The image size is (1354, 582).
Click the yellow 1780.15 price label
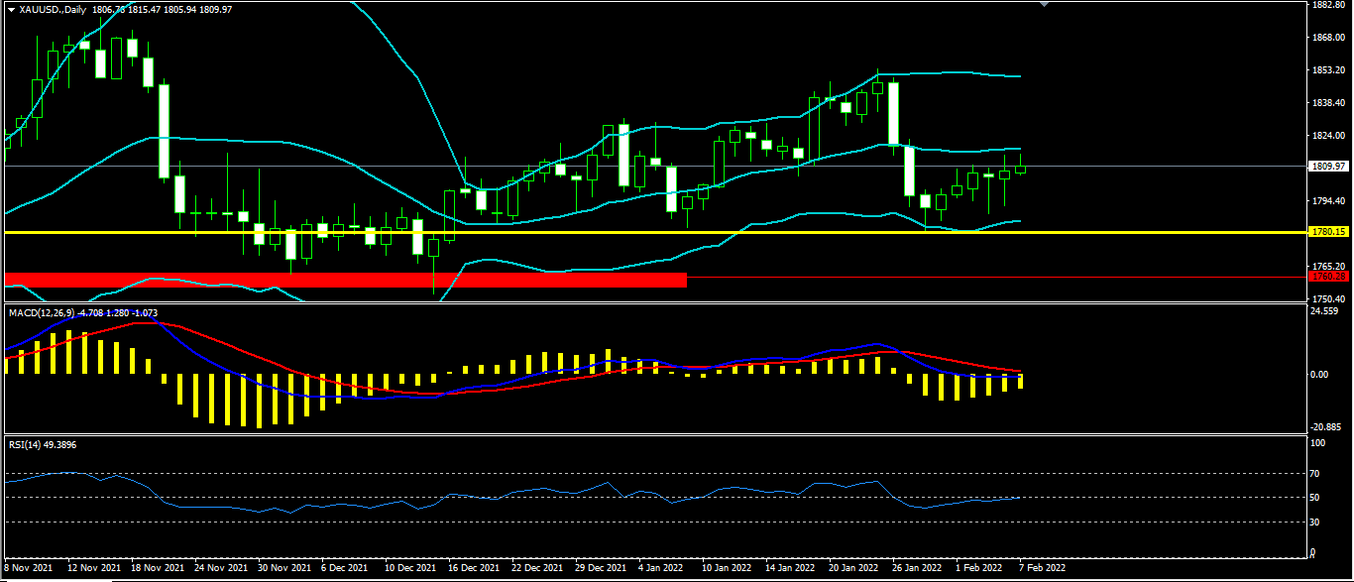click(x=1327, y=232)
